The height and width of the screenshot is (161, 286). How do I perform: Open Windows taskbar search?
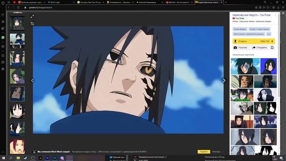11,158
